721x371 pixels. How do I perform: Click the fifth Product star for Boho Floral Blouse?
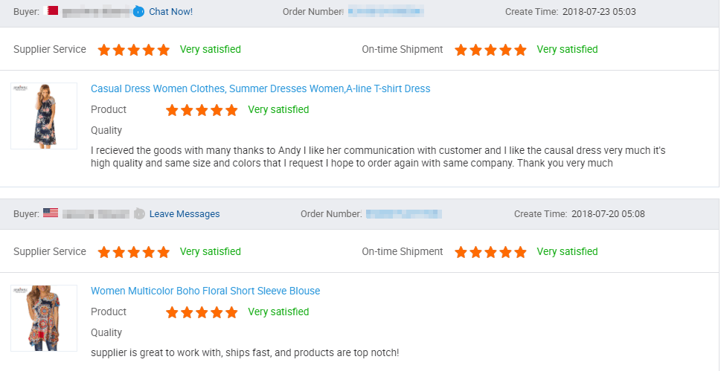[231, 312]
